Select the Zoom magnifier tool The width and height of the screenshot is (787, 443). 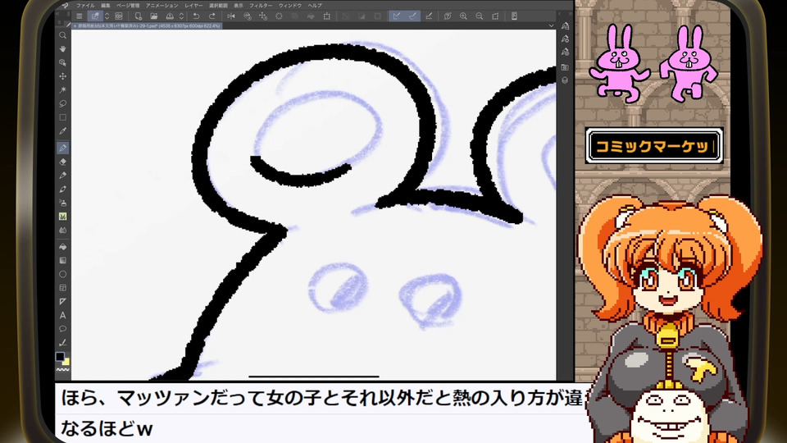[x=63, y=35]
